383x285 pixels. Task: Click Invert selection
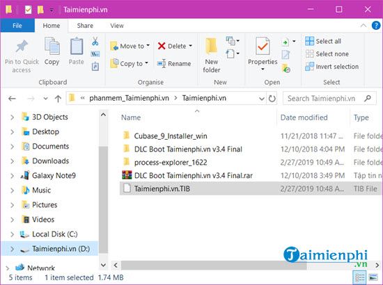tap(332, 66)
